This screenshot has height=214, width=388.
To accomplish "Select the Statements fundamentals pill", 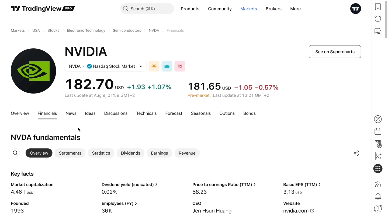I will coord(70,153).
